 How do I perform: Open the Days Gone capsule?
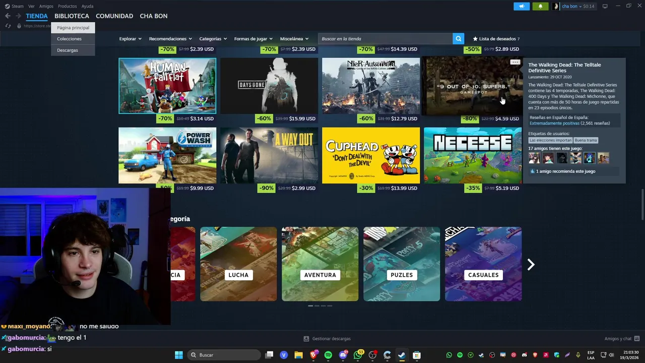(x=269, y=86)
